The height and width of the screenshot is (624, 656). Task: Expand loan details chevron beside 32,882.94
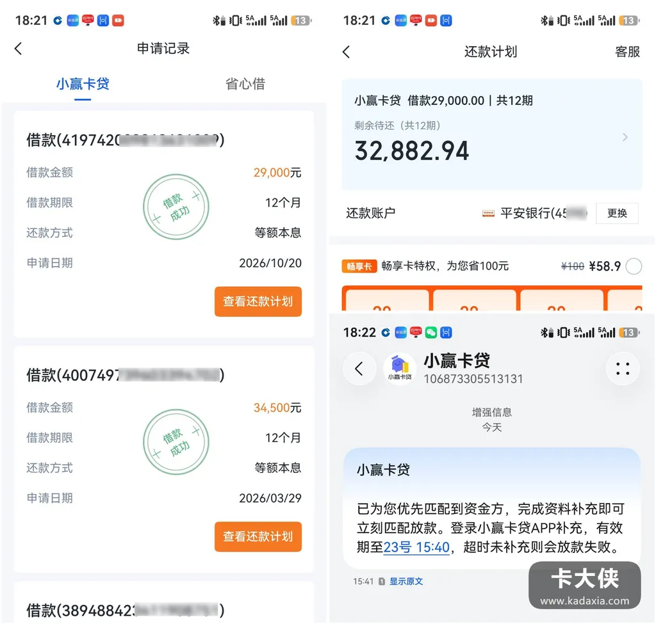(625, 137)
